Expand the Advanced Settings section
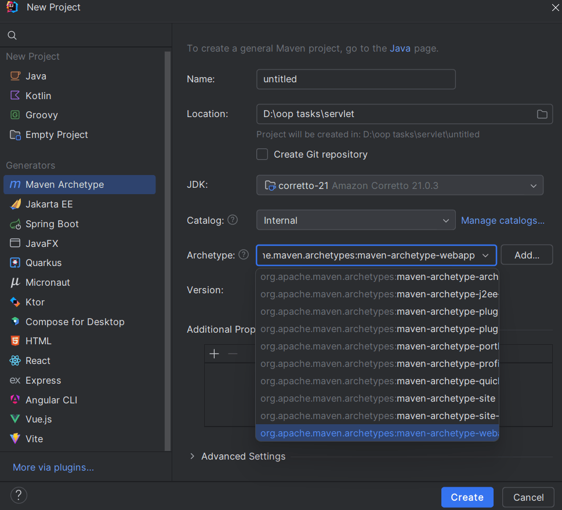The image size is (562, 510). click(193, 456)
